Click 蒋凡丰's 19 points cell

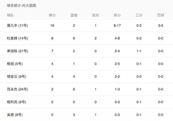[x=52, y=26]
